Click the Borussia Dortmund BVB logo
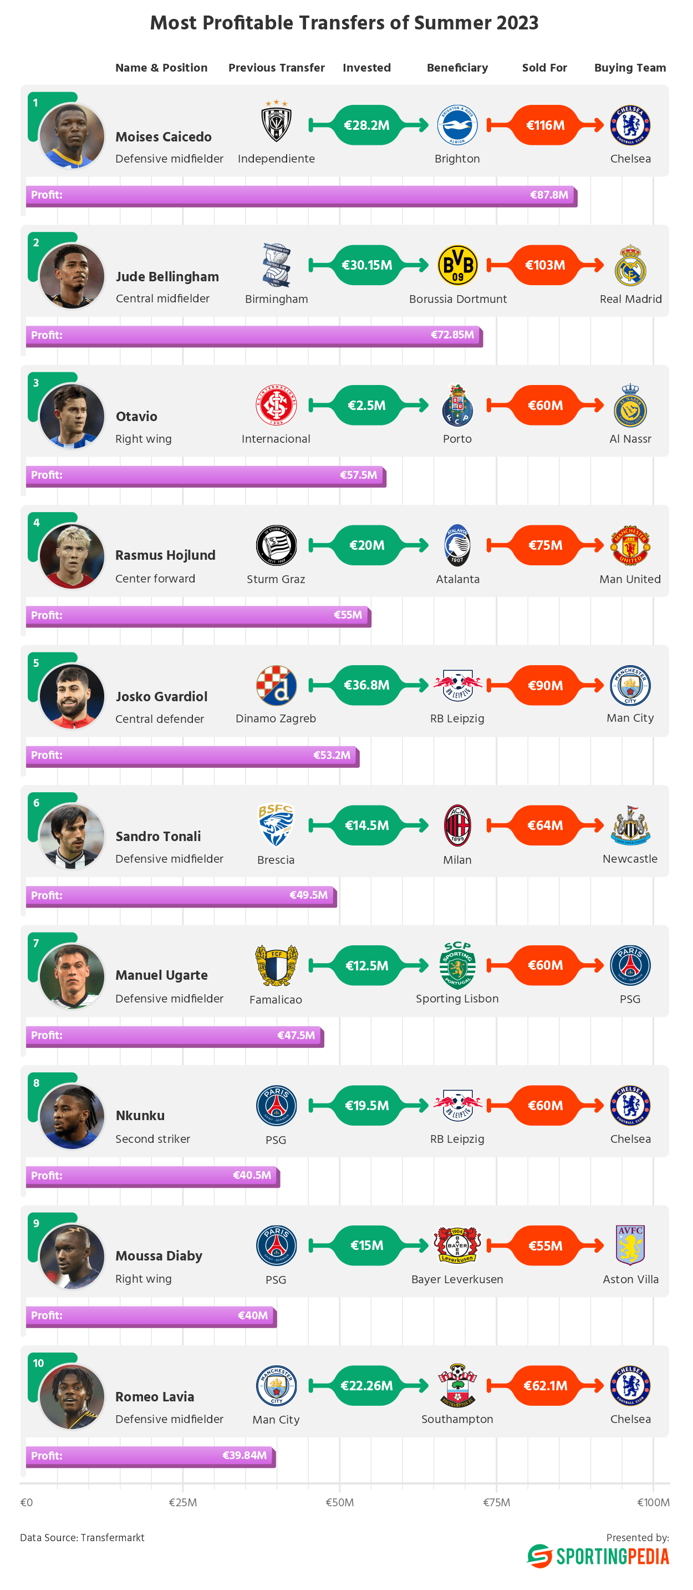693x1590 pixels. (x=457, y=265)
